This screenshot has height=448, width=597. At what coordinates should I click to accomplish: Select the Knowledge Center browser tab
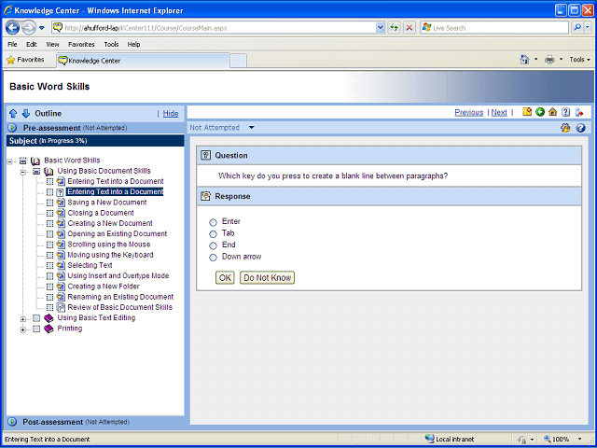point(143,61)
